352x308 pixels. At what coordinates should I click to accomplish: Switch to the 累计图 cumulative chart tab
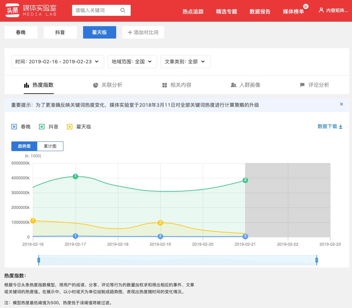click(50, 146)
